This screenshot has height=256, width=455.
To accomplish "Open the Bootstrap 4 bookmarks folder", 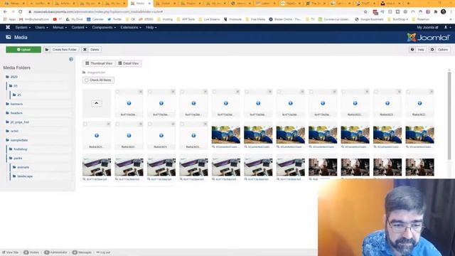I will coord(397,19).
